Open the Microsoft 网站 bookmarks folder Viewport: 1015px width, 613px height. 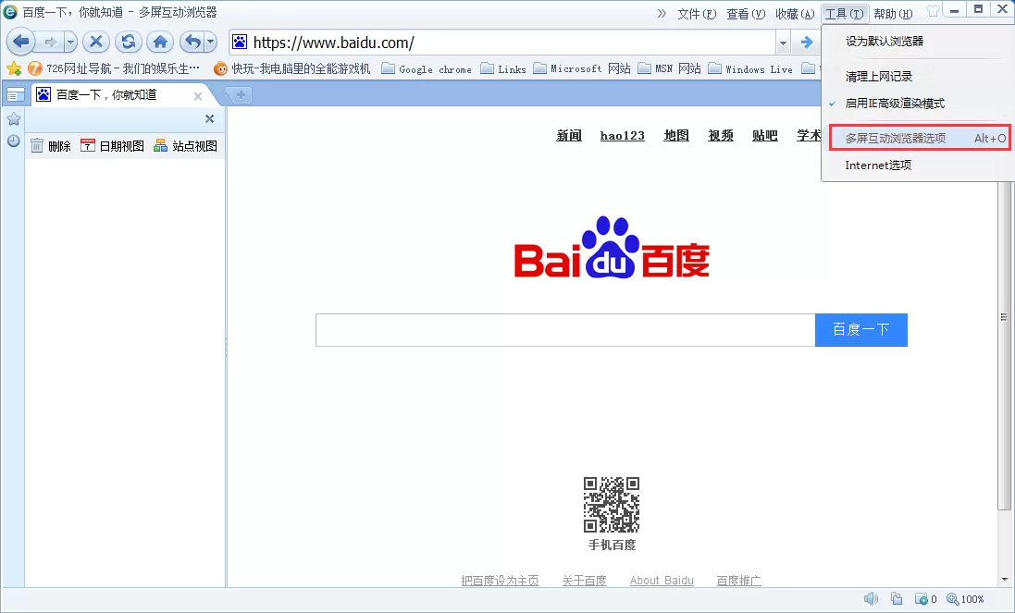[582, 68]
